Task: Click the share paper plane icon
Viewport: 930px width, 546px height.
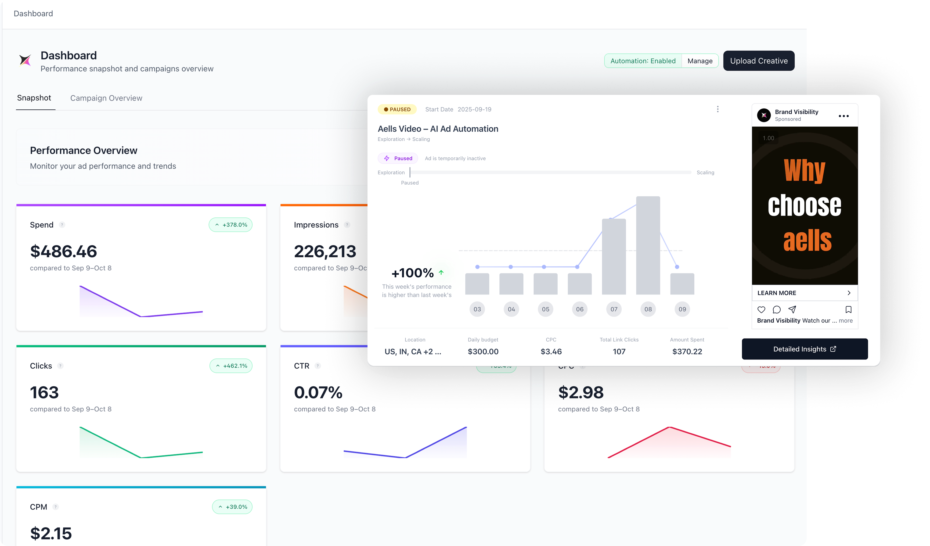Action: coord(792,309)
